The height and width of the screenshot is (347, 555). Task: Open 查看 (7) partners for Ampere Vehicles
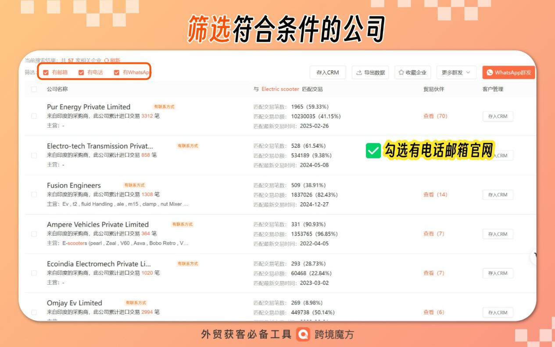click(x=434, y=233)
